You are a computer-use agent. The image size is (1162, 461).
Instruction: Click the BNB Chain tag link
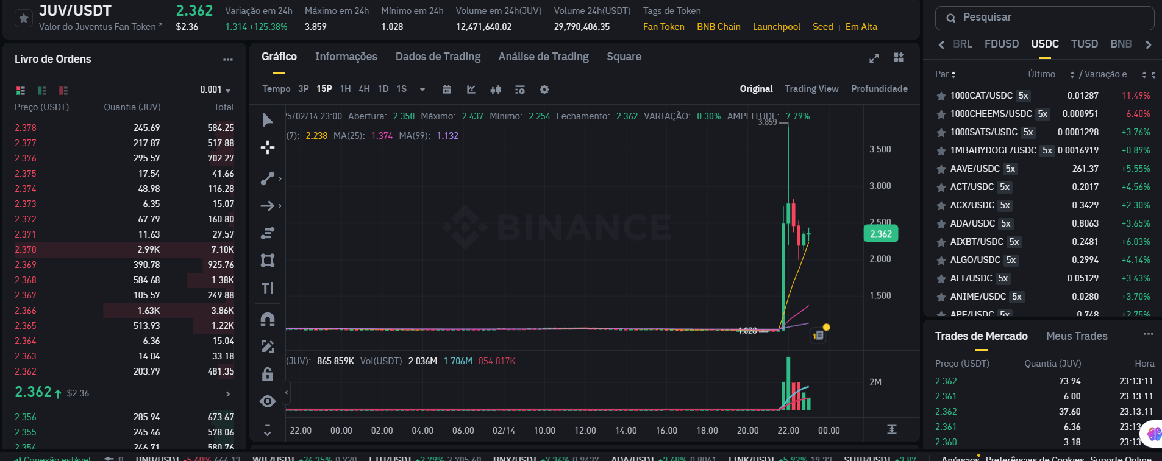719,27
